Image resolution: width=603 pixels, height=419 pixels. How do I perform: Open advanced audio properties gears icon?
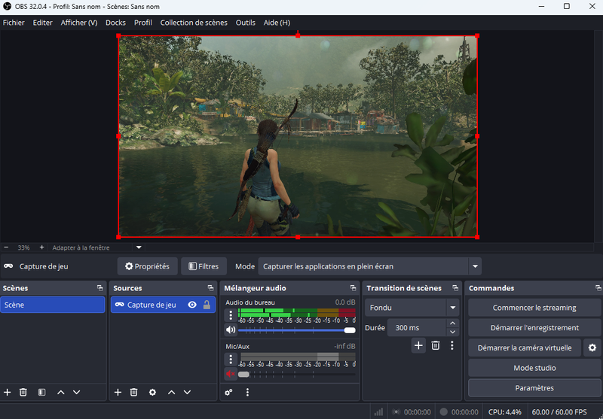tap(229, 392)
